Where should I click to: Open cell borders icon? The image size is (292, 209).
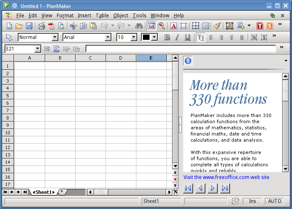[x=195, y=26]
